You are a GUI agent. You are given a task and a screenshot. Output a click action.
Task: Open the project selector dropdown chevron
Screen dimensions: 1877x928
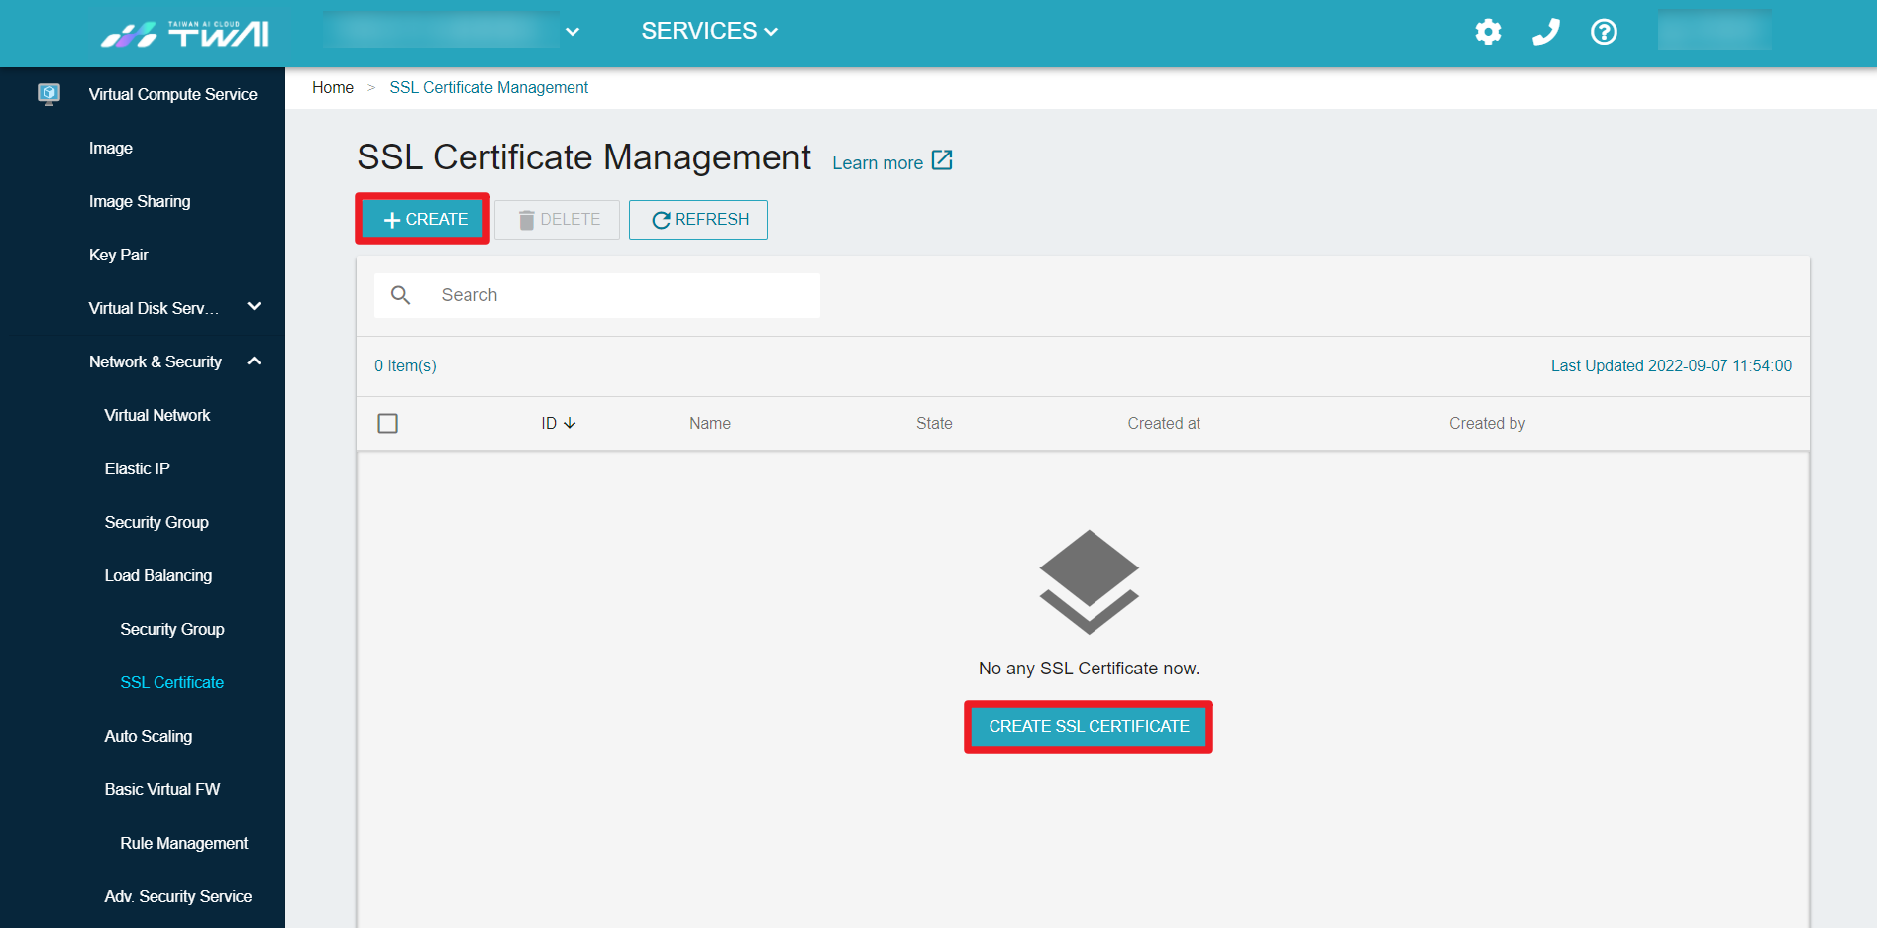pos(573,32)
